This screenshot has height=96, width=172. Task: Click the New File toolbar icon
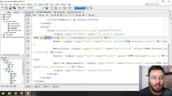click(x=3, y=8)
